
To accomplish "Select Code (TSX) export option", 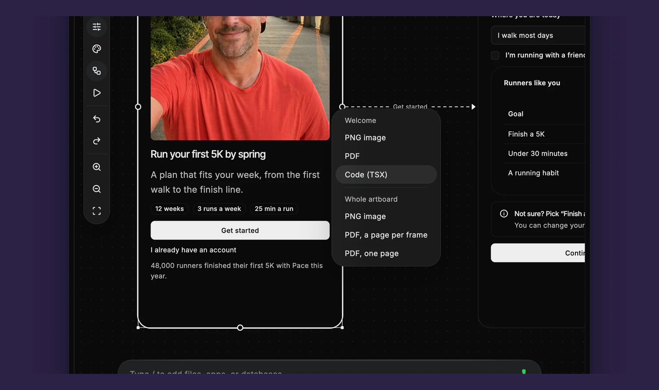I will coord(386,174).
